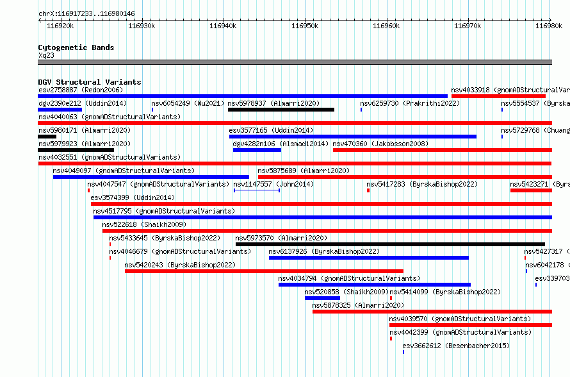Image resolution: width=570 pixels, height=377 pixels.
Task: Select the blue nsv4049097 variant bar
Action: point(151,177)
